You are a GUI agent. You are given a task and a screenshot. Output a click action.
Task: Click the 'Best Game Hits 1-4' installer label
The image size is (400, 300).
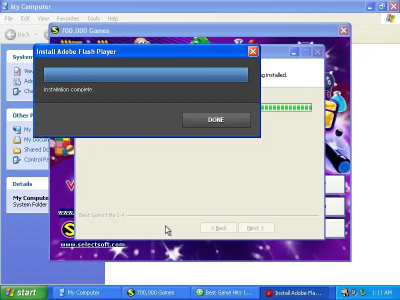tap(102, 215)
